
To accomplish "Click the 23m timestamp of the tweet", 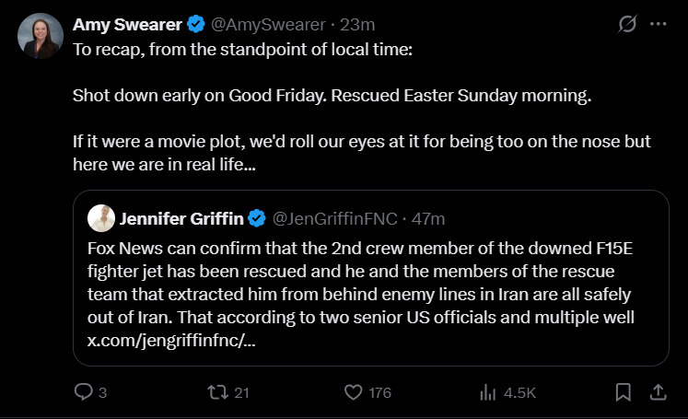I will [357, 25].
